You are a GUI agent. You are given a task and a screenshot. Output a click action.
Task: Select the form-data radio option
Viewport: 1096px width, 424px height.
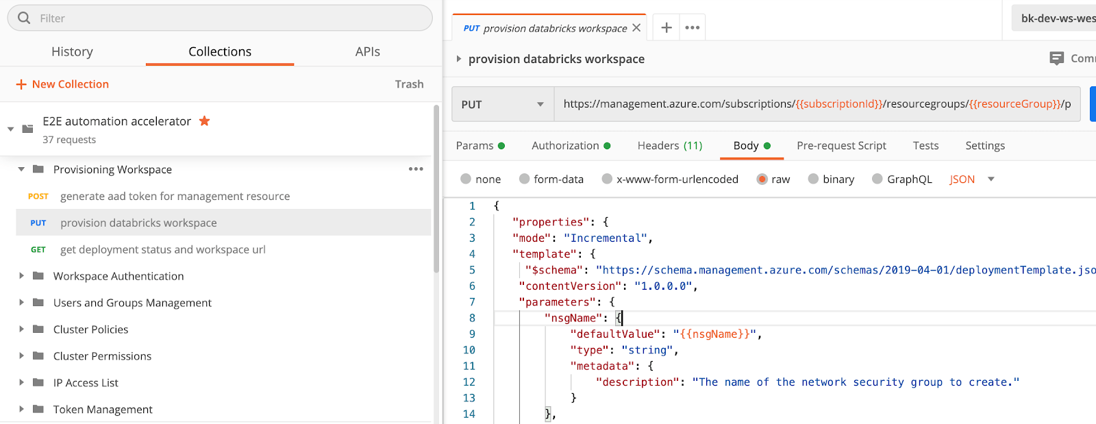525,179
